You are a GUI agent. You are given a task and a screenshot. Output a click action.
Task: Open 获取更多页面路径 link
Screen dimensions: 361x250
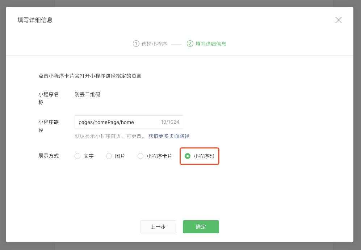(169, 136)
